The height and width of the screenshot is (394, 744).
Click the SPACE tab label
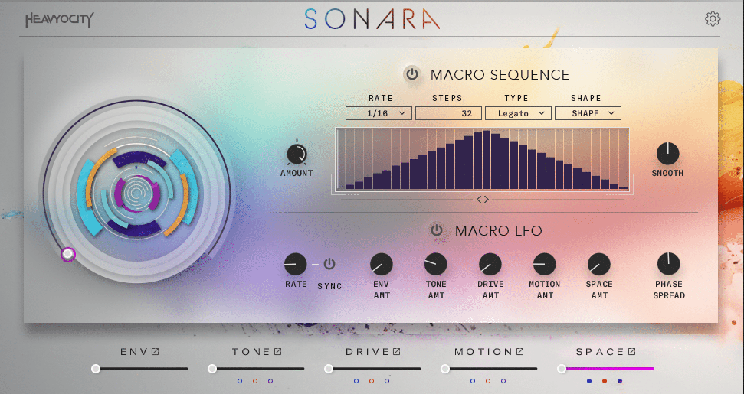click(x=600, y=352)
